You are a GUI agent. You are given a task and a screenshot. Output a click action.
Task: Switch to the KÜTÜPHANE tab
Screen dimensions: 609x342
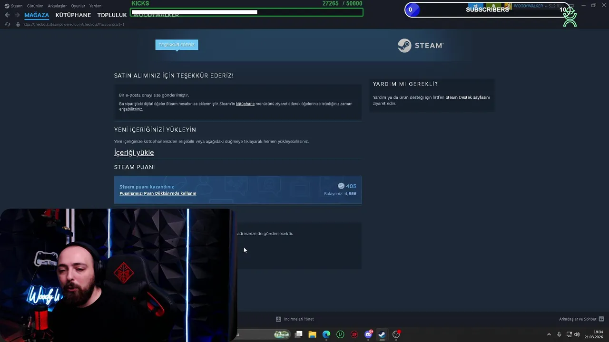[73, 15]
